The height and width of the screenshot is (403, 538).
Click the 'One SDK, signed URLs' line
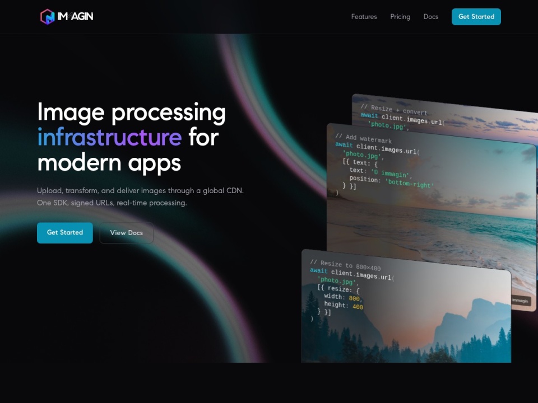coord(112,203)
